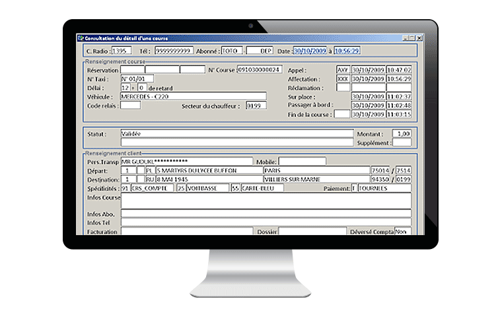Click the Départ sector field 7514

click(404, 170)
